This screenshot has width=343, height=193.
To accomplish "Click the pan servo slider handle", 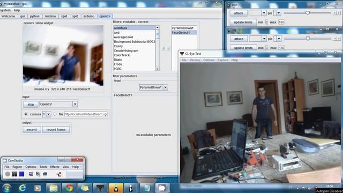I will (x=308, y=13).
